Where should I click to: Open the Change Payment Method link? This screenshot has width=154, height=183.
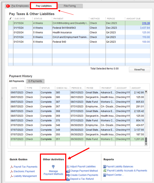[84, 171]
